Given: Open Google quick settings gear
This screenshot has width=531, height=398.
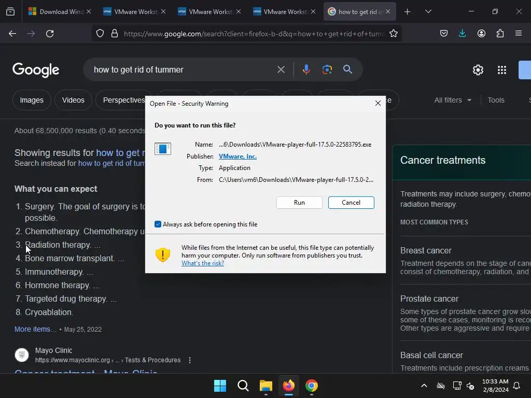Looking at the screenshot, I should pyautogui.click(x=478, y=70).
